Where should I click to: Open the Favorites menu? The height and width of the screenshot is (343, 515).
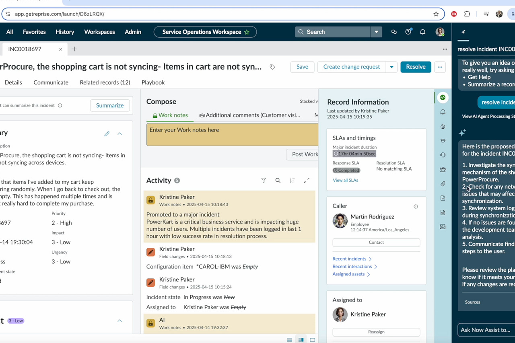coord(34,32)
